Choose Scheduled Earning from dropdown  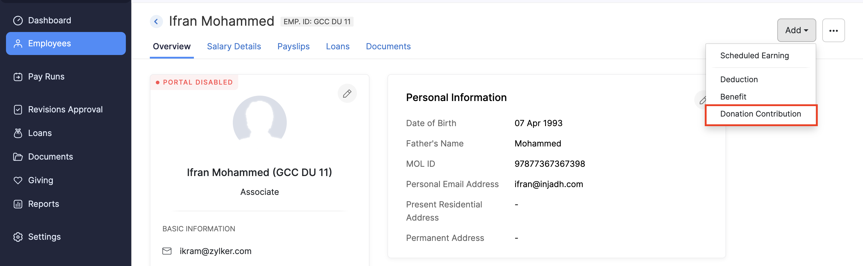754,56
